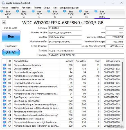This screenshot has width=126, height=130.
Task: Go to previous disk with back arrow
Action: pos(4,23)
